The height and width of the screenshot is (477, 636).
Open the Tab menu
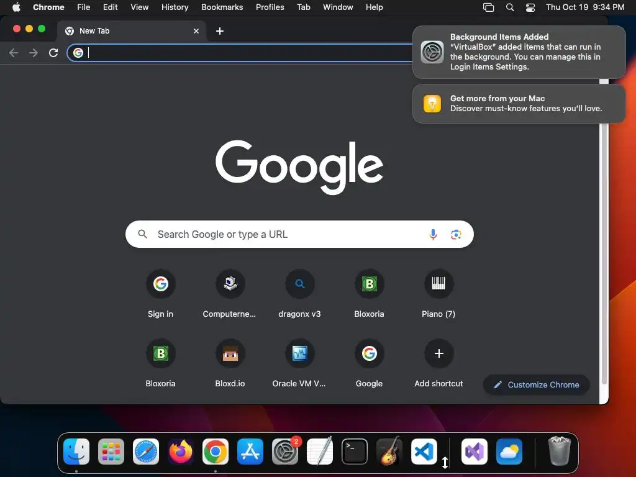coord(303,7)
